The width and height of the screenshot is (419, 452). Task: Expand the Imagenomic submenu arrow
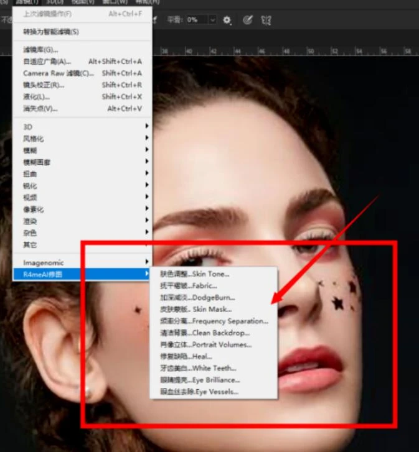147,262
